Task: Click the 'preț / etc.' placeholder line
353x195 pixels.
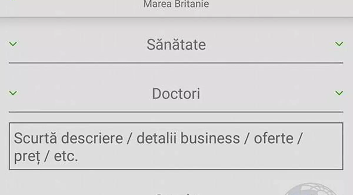Action: pyautogui.click(x=46, y=157)
